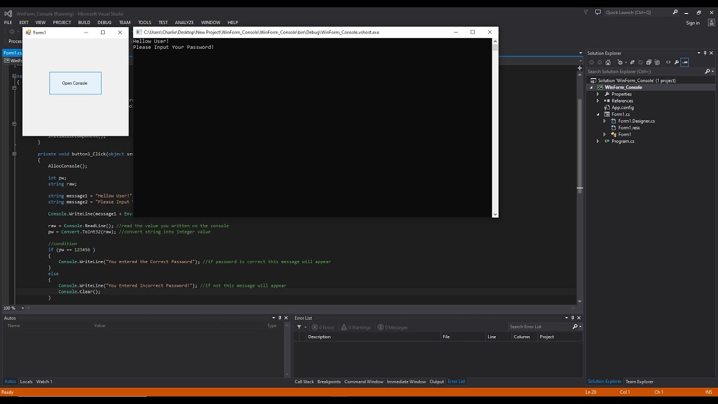The height and width of the screenshot is (404, 718).
Task: Open the Command Window tab
Action: [363, 382]
